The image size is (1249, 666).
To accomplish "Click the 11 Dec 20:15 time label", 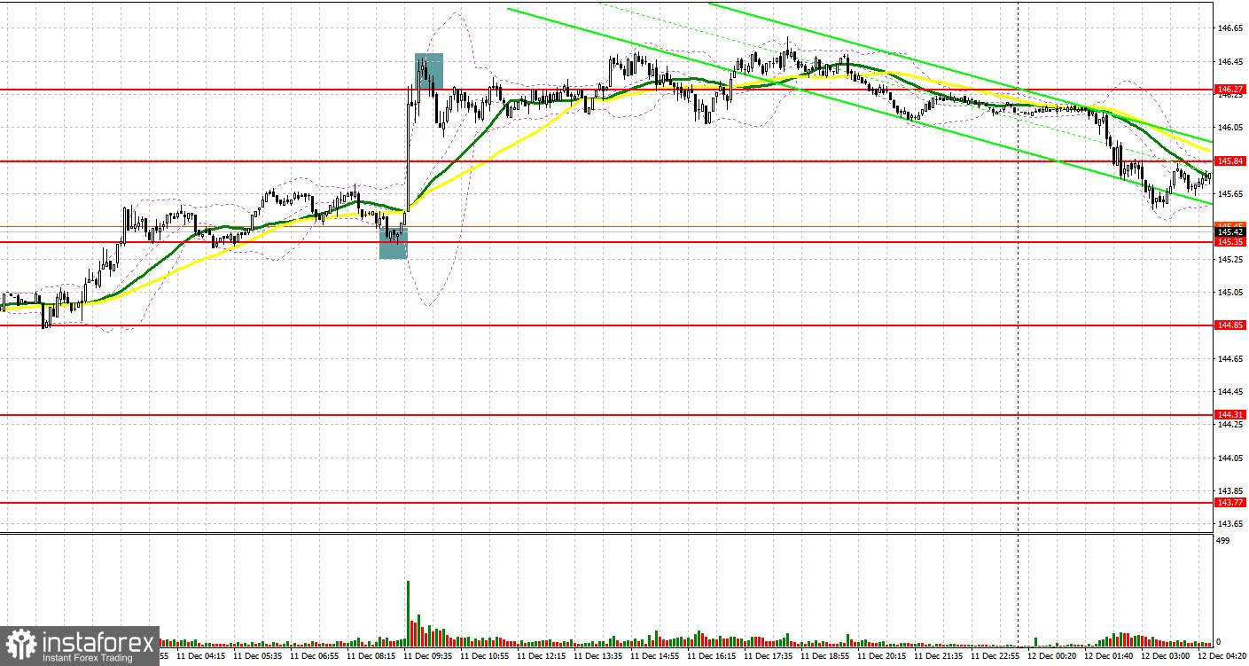I will 883,656.
